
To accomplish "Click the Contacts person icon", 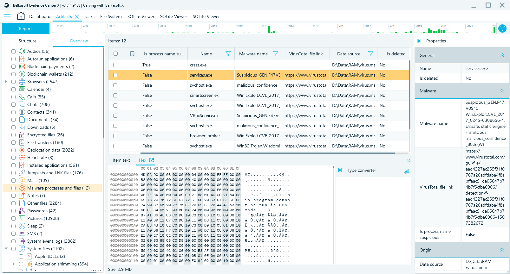I will 22,112.
